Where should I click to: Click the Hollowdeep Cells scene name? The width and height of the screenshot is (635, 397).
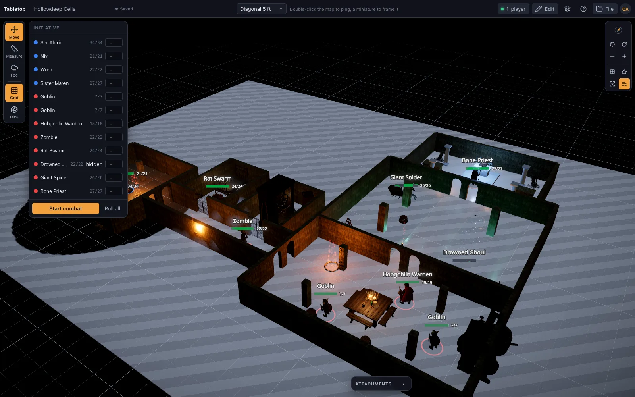[55, 9]
